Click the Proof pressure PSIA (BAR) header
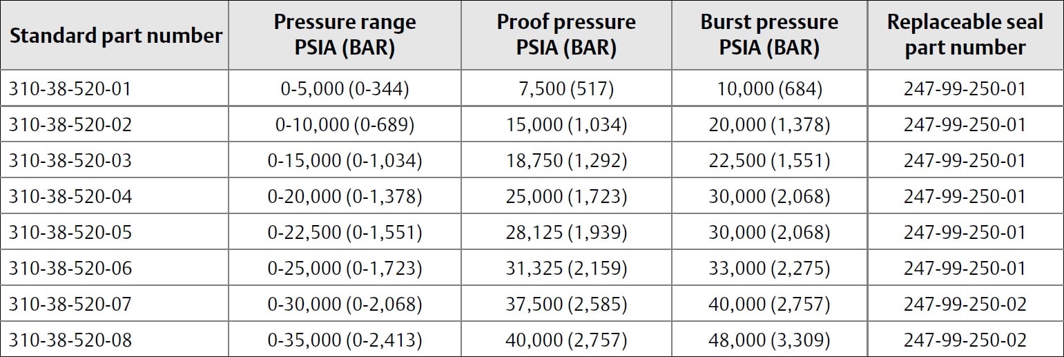The width and height of the screenshot is (1064, 357). click(566, 35)
